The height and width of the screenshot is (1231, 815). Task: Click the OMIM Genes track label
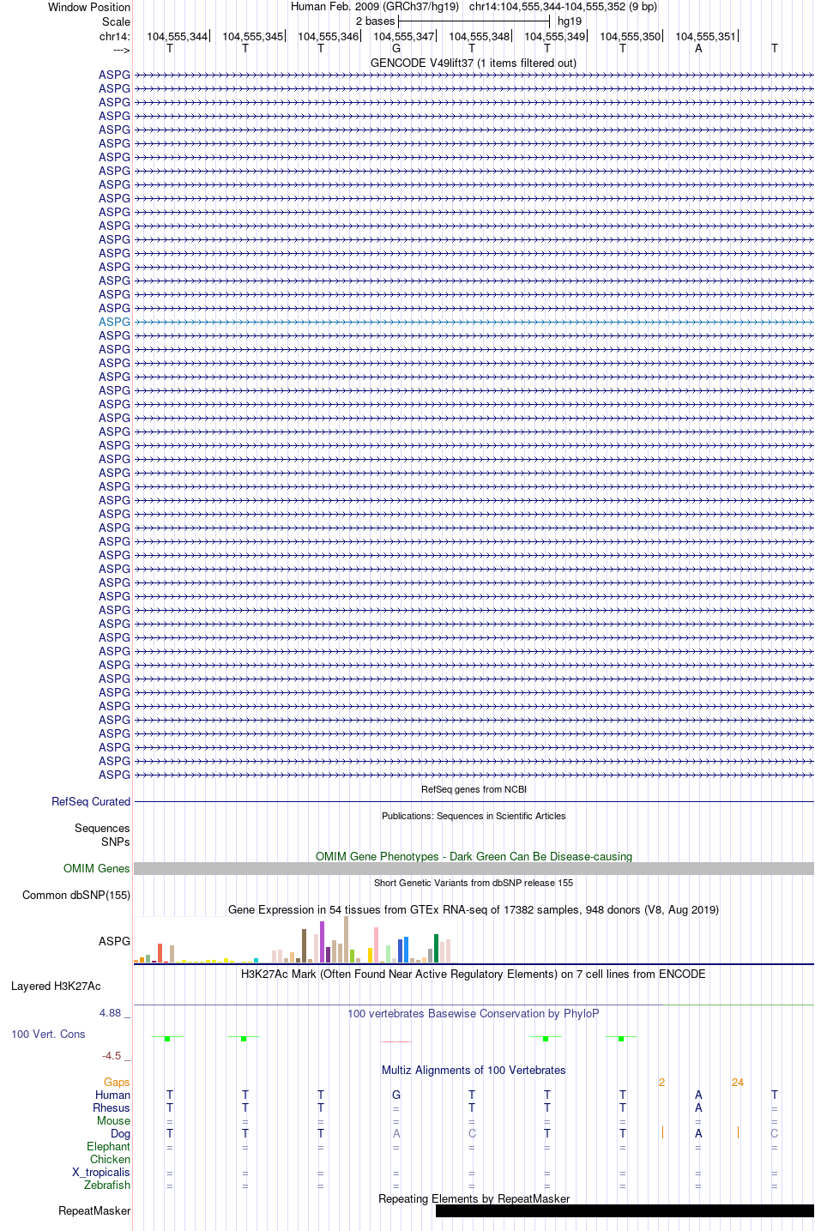[x=97, y=868]
